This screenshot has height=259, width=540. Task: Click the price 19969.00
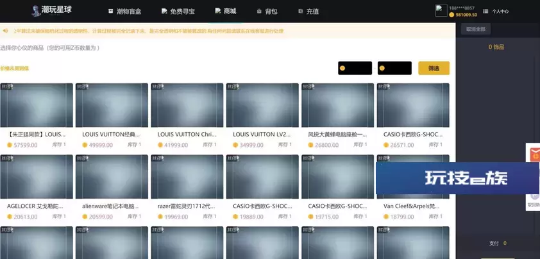point(176,217)
